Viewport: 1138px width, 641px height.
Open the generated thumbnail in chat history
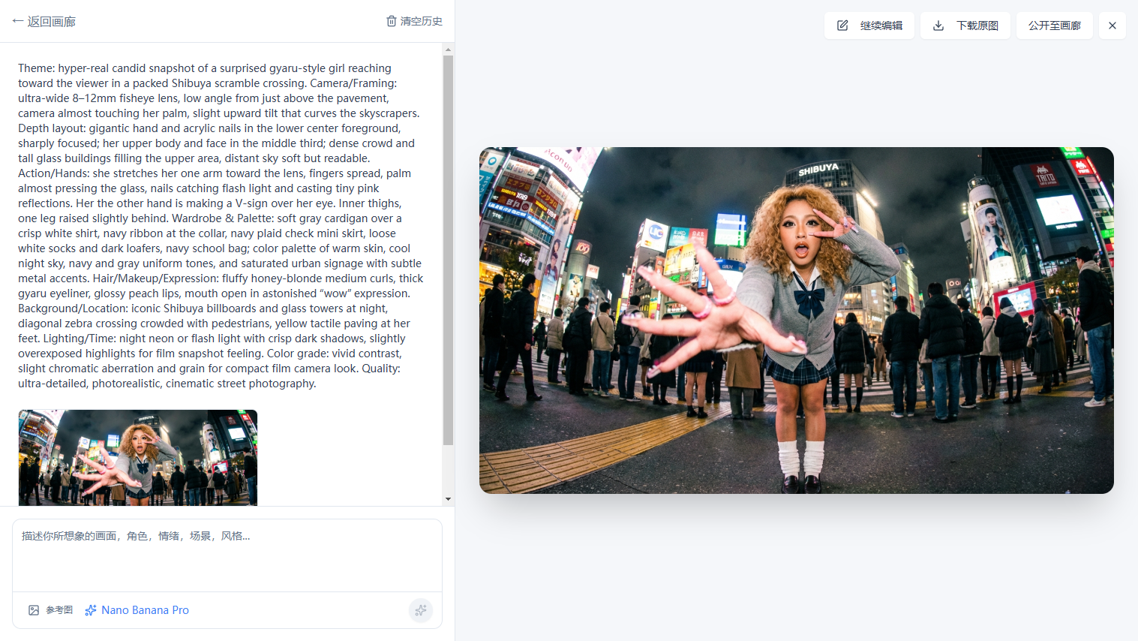(138, 457)
